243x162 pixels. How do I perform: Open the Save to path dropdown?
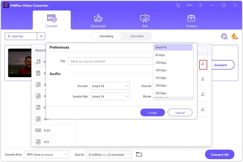[x=109, y=154]
